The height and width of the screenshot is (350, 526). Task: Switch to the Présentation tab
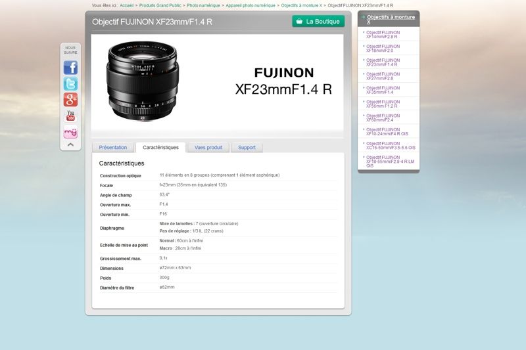click(x=113, y=147)
